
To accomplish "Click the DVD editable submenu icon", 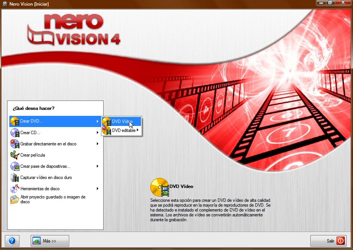I will [107, 130].
